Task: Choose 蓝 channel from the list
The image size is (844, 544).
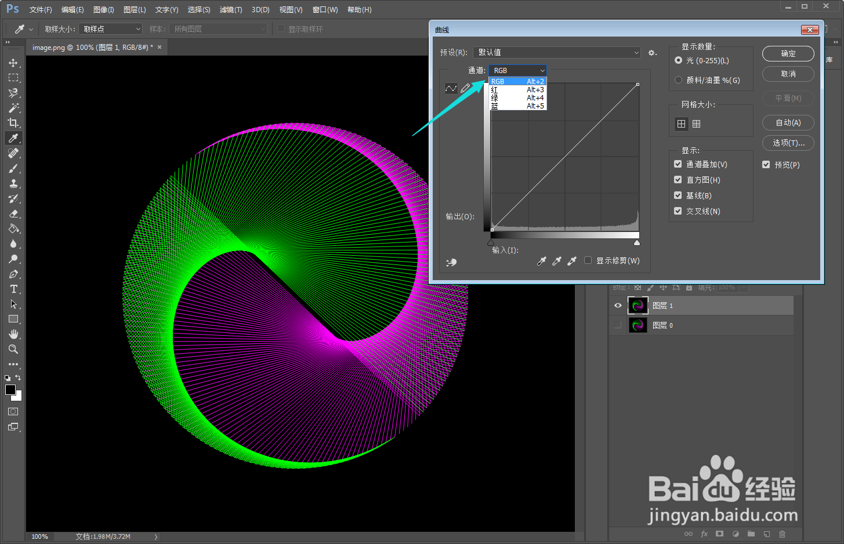Action: [517, 106]
